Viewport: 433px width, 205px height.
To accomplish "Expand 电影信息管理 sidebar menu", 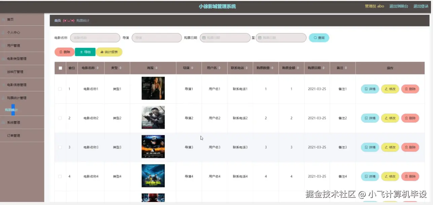I will (x=22, y=85).
